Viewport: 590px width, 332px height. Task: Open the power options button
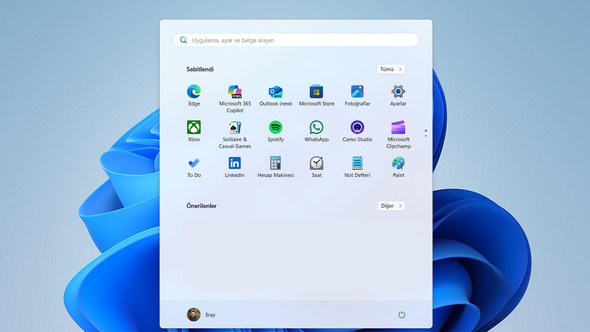tap(402, 315)
